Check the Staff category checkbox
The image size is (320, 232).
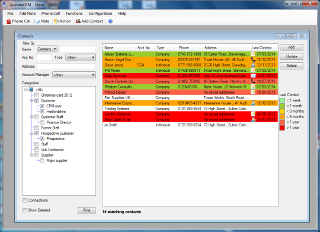(37, 144)
